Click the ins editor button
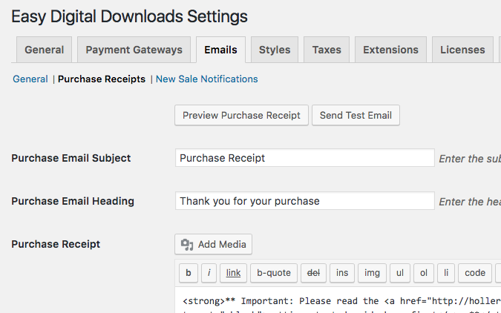The image size is (501, 313). pyautogui.click(x=341, y=273)
